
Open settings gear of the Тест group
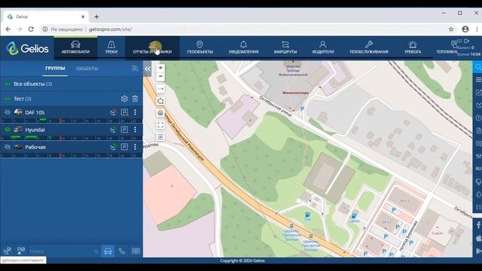pos(124,99)
